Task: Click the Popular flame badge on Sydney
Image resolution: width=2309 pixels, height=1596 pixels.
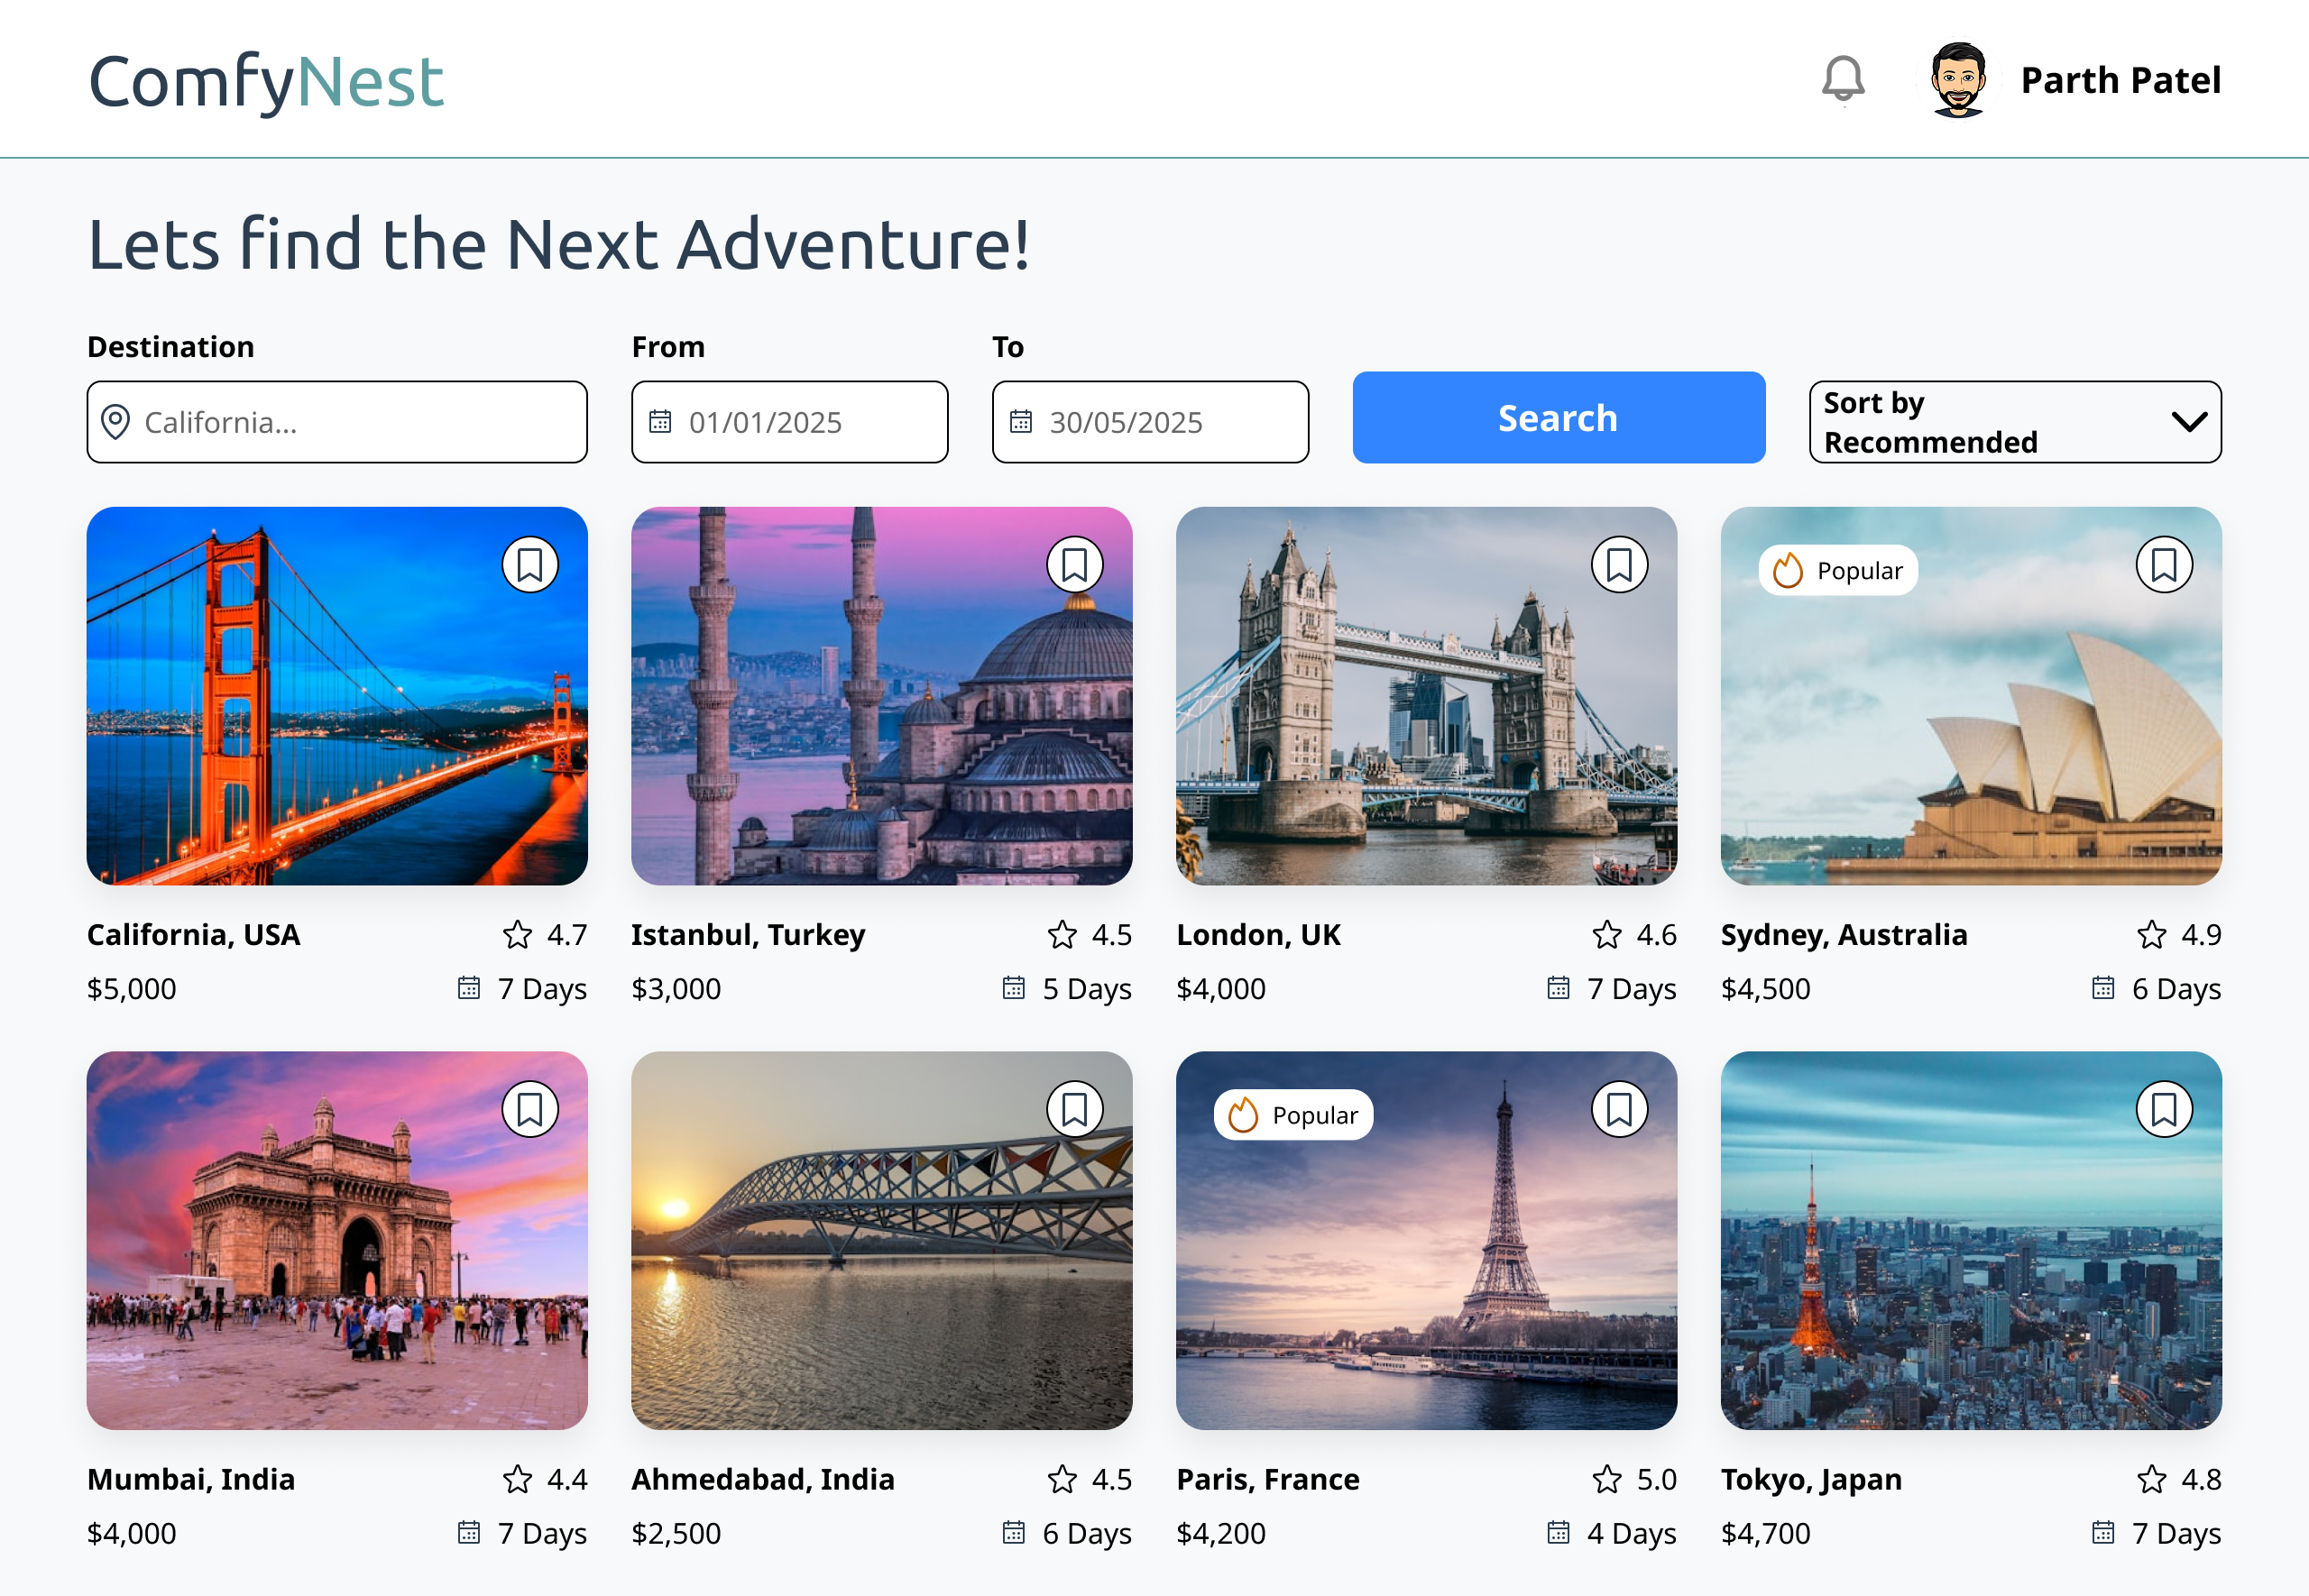Action: [1838, 571]
